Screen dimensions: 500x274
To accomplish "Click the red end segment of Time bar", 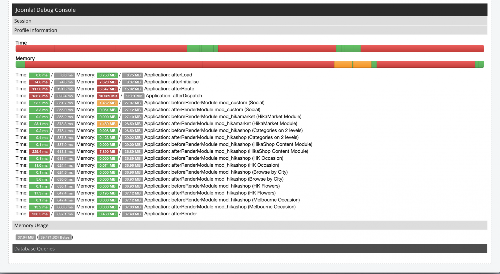I will coord(422,49).
